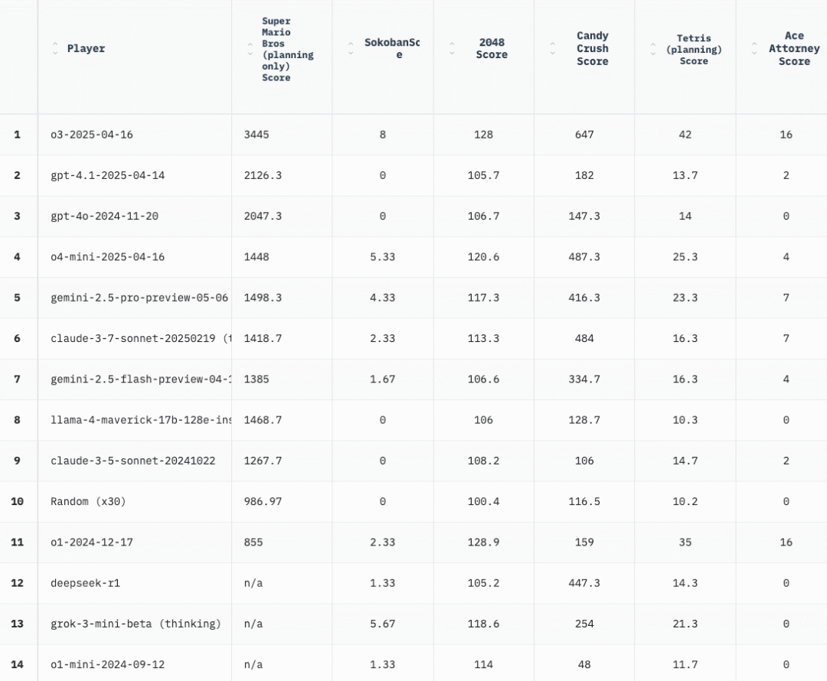Viewport: 827px width, 681px height.
Task: Select the o4-mini-2025-04-16 player cell
Action: tap(135, 256)
